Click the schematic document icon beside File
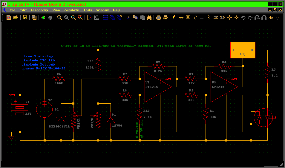 click(x=5, y=10)
